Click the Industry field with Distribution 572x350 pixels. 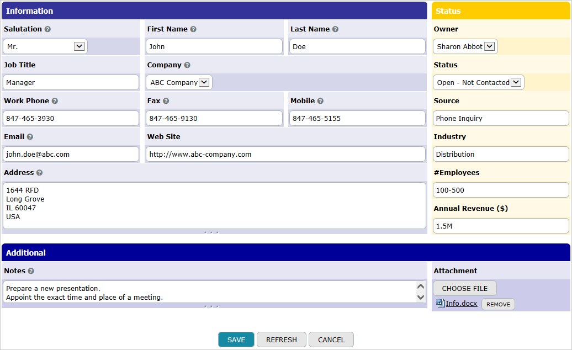click(x=501, y=154)
